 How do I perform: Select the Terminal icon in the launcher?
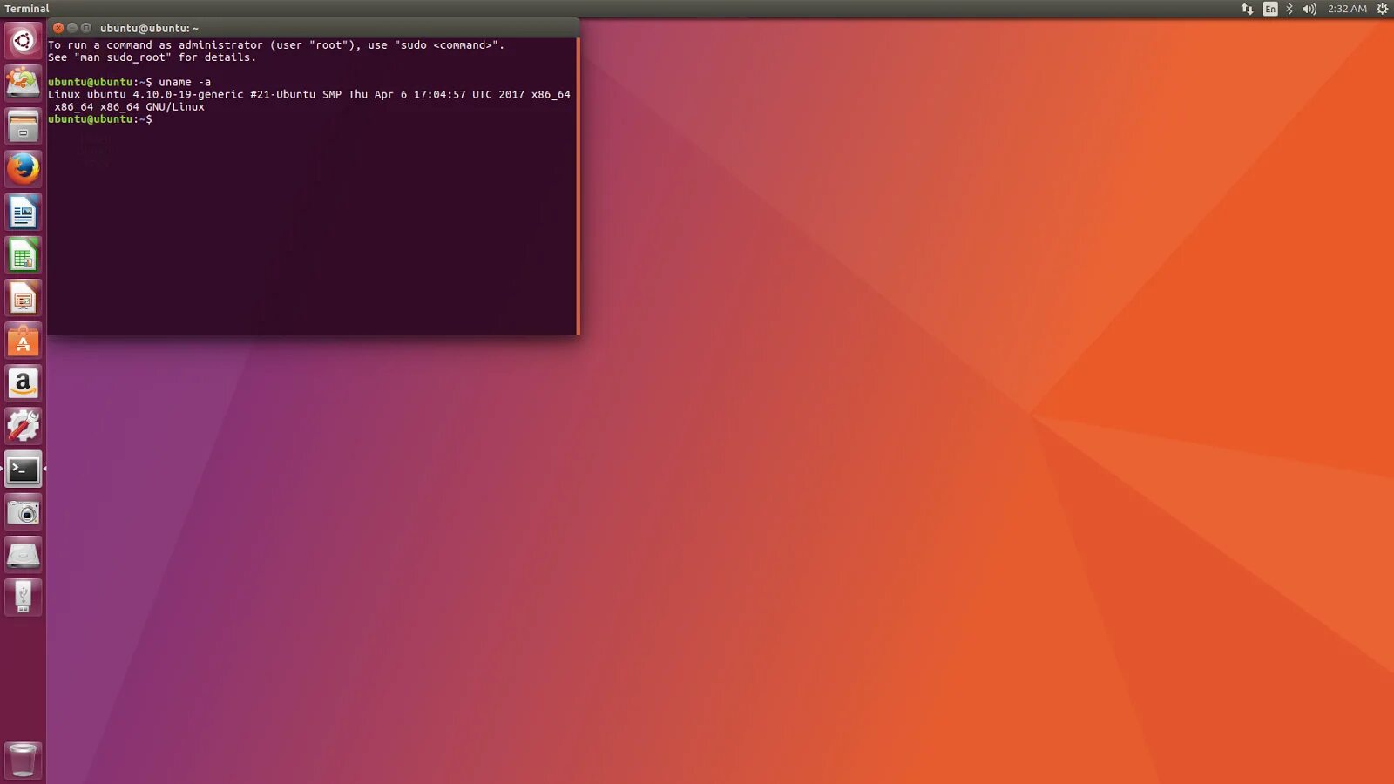pyautogui.click(x=24, y=469)
